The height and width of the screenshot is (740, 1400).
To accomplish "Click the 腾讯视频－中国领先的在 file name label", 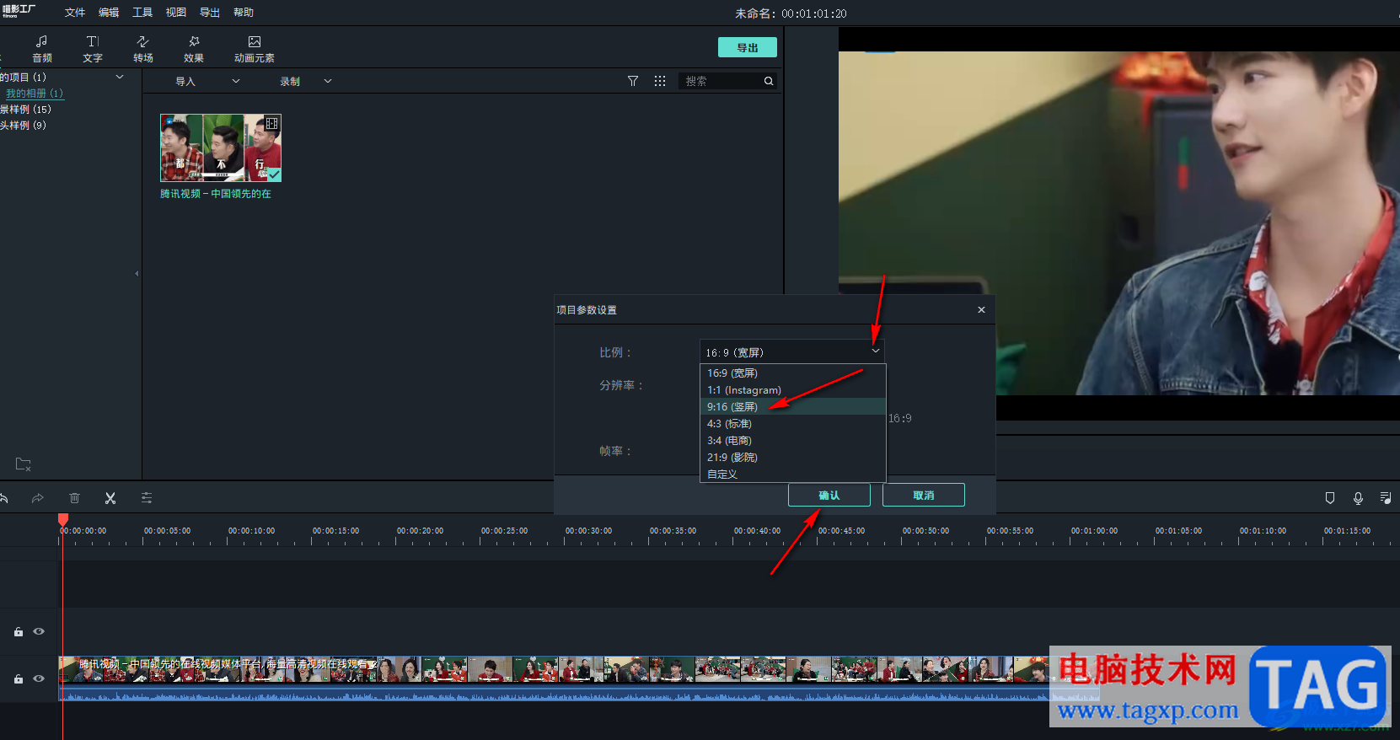I will pyautogui.click(x=216, y=193).
